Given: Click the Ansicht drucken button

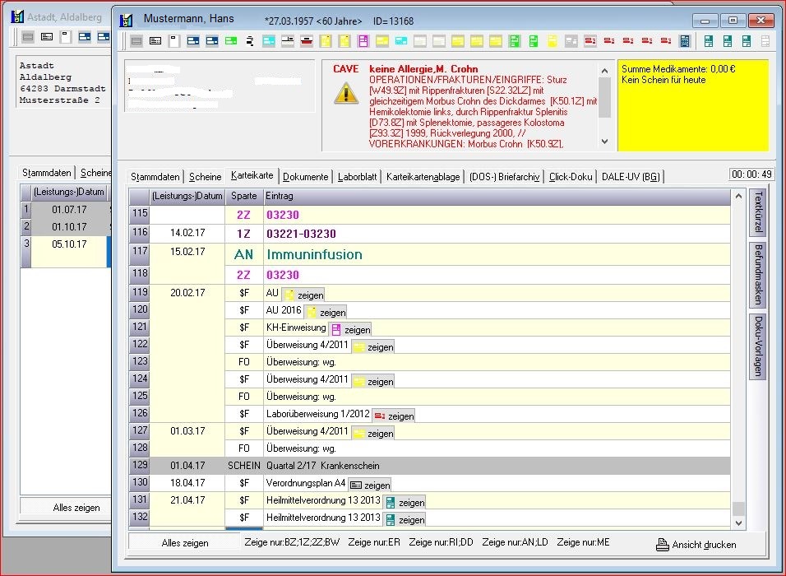Looking at the screenshot, I should tap(696, 544).
